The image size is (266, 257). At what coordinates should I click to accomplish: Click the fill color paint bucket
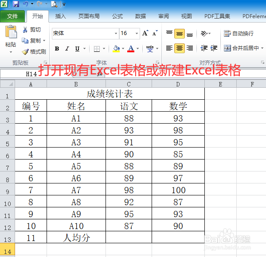pos(116,49)
